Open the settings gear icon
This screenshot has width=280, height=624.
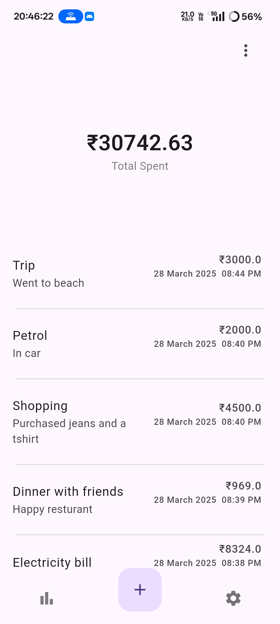click(233, 598)
